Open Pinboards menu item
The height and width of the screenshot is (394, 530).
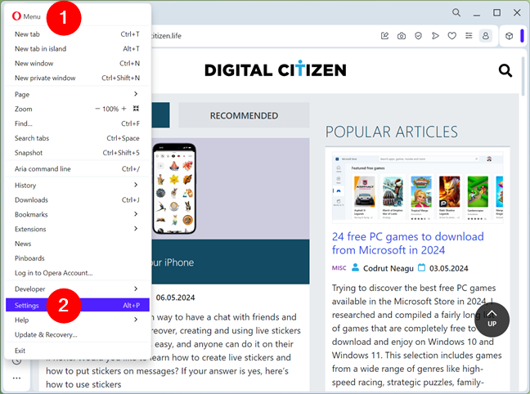[x=78, y=257]
